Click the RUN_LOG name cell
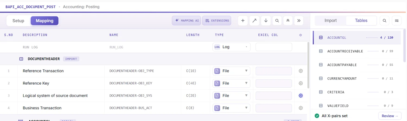407x121 pixels. [x=116, y=47]
